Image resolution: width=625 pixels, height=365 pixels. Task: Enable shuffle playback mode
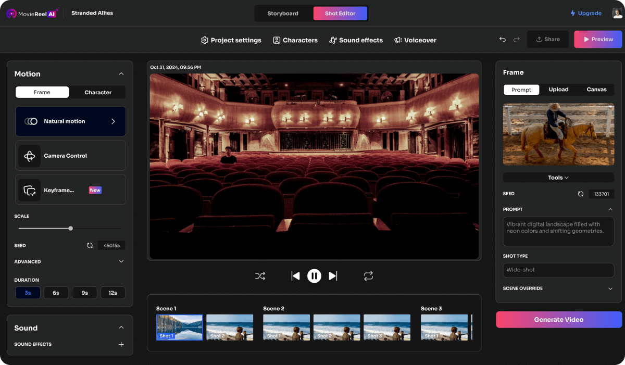(x=260, y=275)
